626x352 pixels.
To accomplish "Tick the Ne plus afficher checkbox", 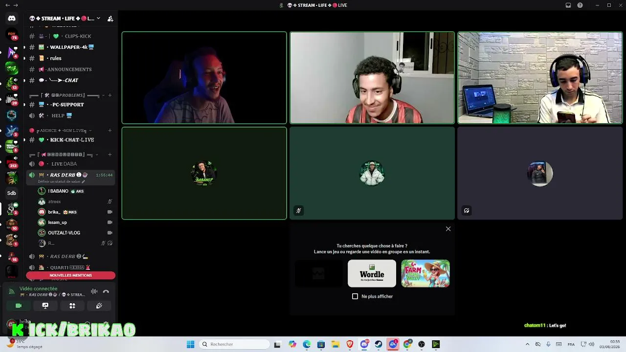I will [x=355, y=296].
